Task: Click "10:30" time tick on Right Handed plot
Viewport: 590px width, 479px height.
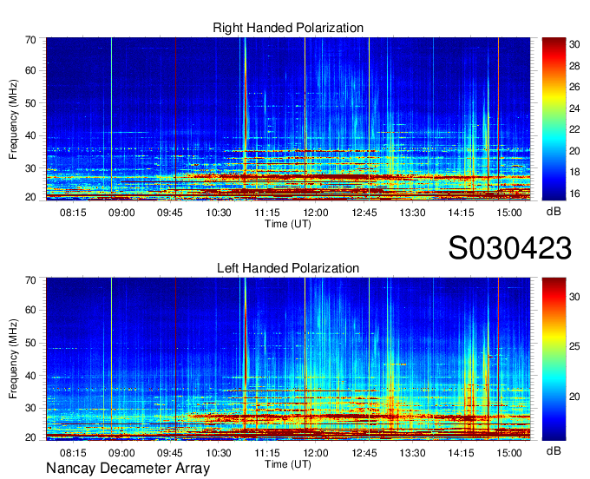Action: (219, 213)
